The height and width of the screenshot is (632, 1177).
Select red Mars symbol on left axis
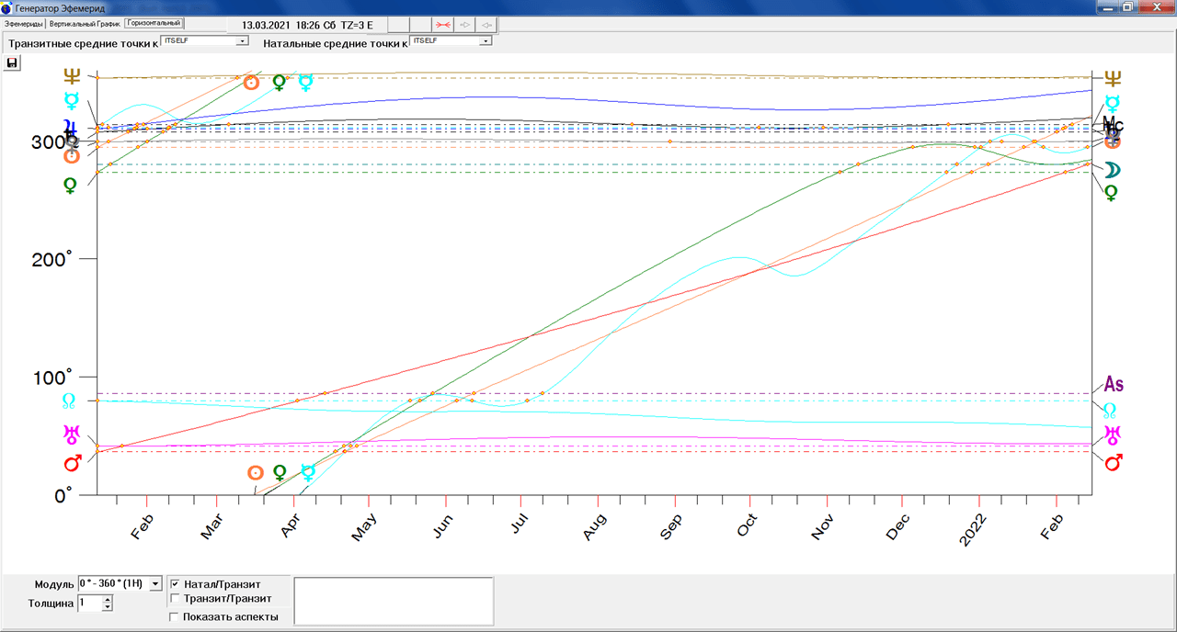point(72,462)
